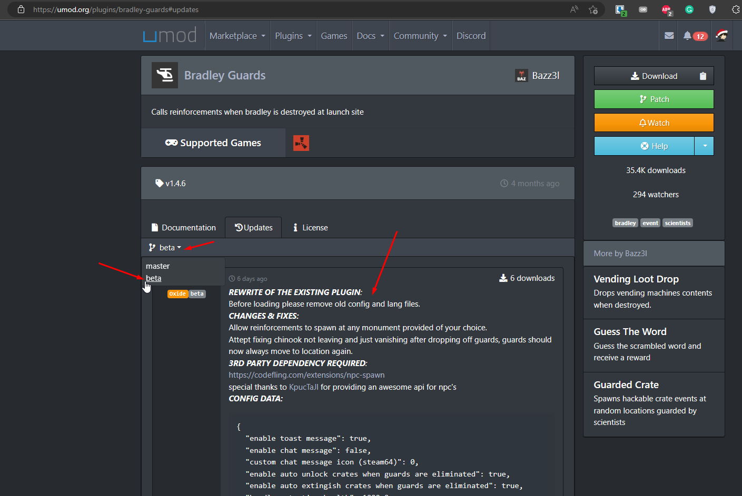Screen dimensions: 742x496
Task: Click the Download button
Action: 654,76
